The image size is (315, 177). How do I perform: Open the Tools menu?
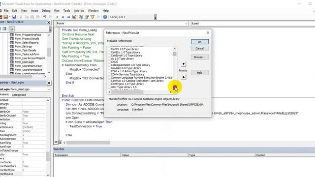pos(66,11)
